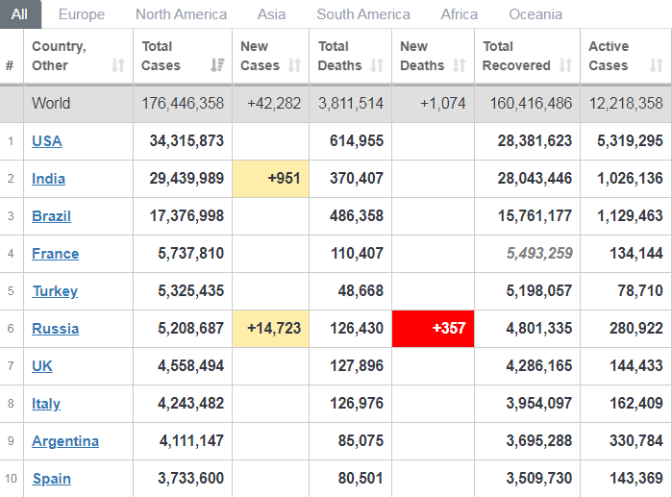
Task: Click USA active cases 5,319,295
Action: click(630, 141)
